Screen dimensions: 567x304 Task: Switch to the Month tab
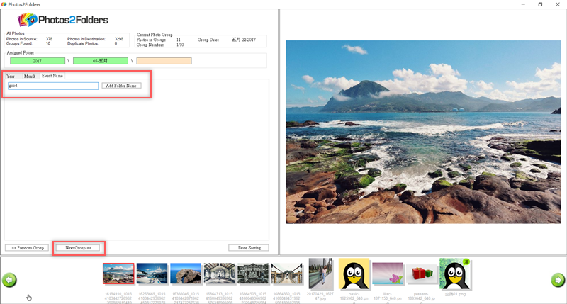(29, 76)
